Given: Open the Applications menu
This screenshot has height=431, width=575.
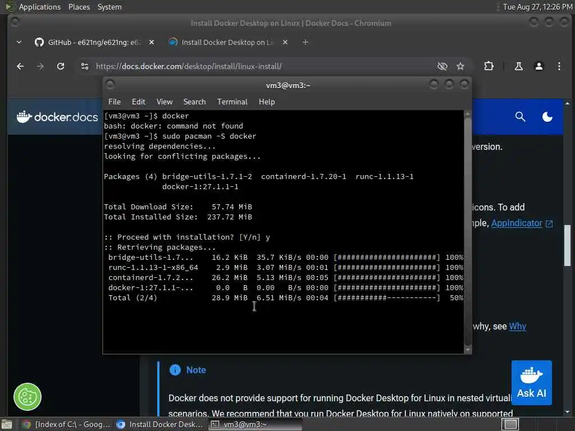Looking at the screenshot, I should click(34, 7).
